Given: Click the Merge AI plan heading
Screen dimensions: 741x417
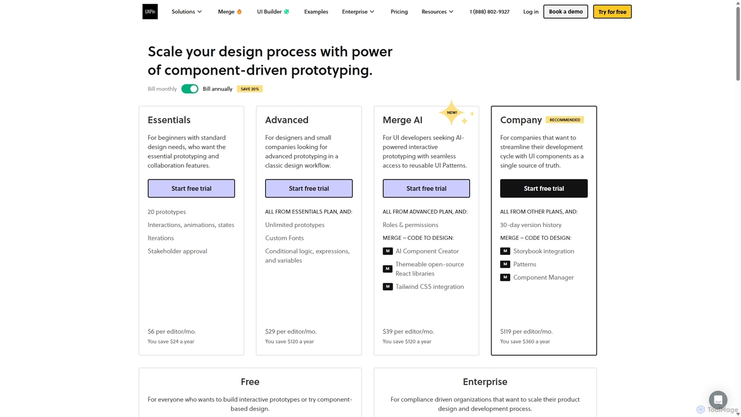Looking at the screenshot, I should 402,120.
